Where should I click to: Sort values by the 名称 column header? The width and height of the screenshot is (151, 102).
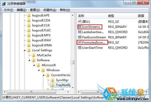click(x=92, y=16)
